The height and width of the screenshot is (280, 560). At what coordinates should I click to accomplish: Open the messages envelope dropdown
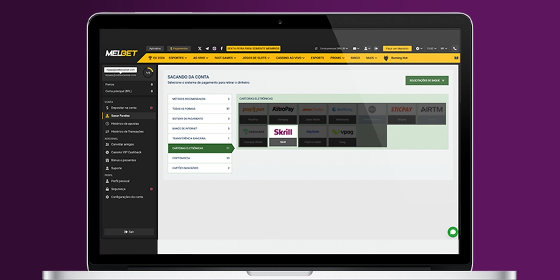[357, 49]
